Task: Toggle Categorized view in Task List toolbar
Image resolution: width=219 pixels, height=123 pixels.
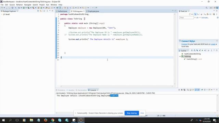Action: point(195,14)
